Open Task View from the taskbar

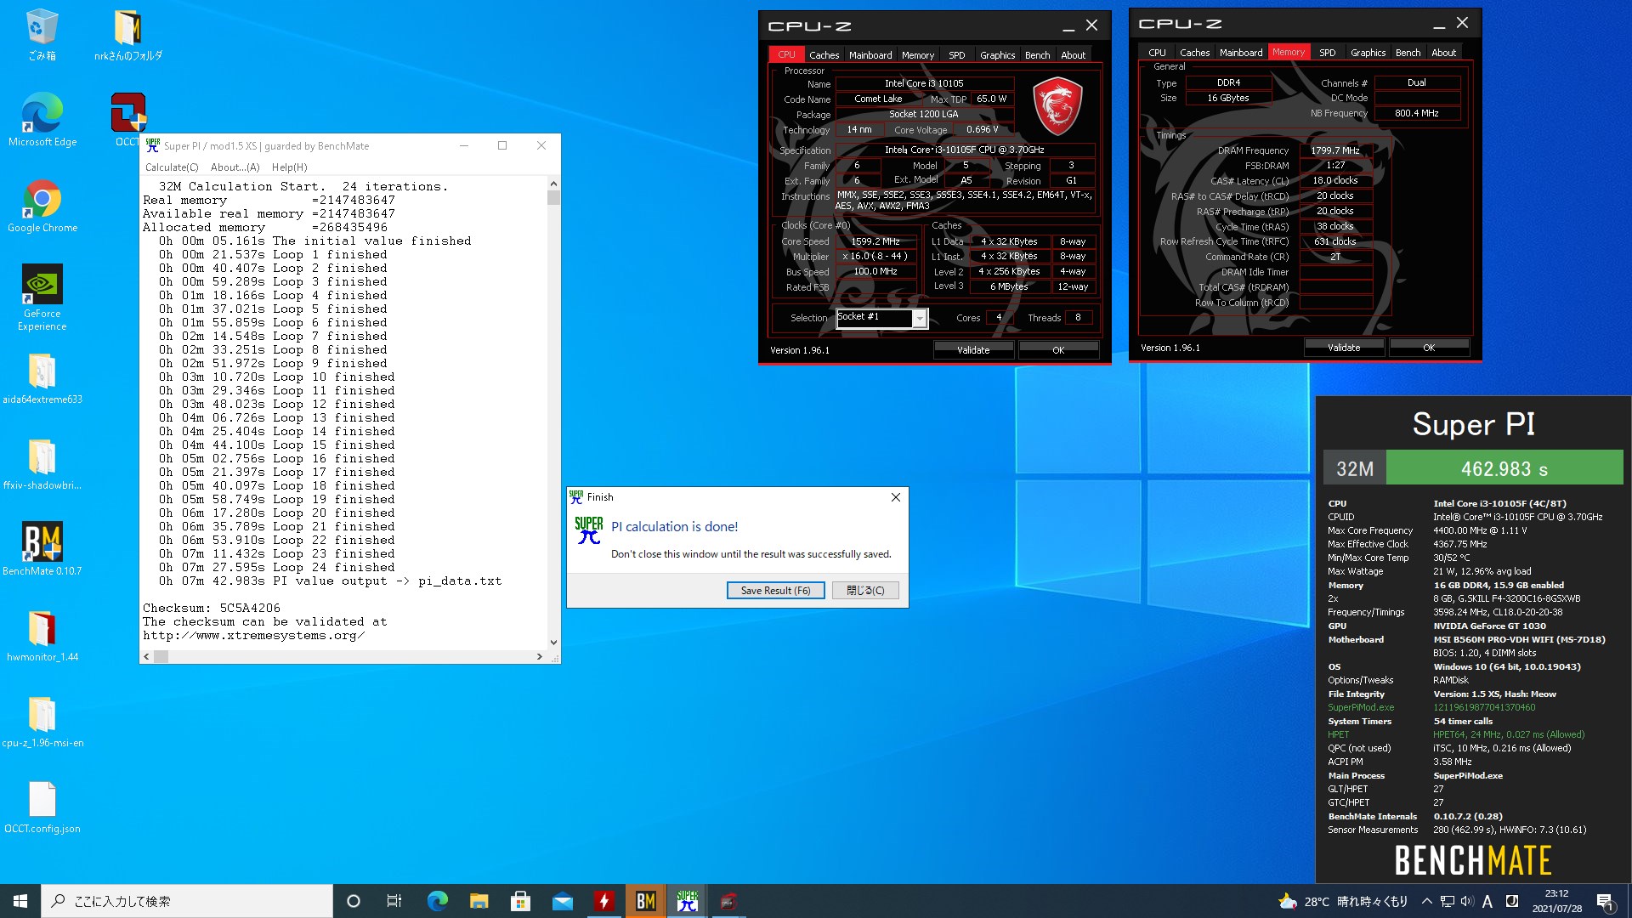coord(394,901)
